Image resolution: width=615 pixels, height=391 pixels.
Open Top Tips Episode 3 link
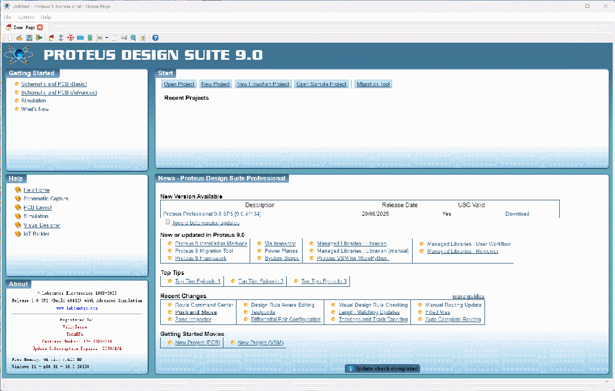click(x=324, y=281)
